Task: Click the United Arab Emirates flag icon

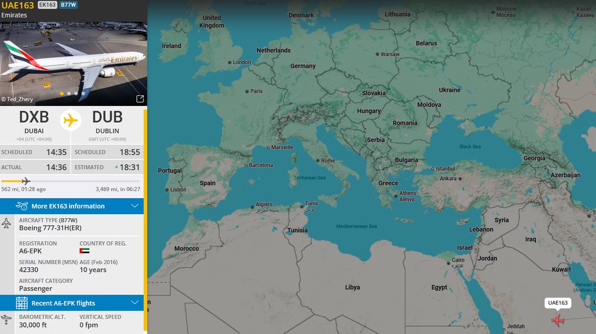Action: (84, 251)
